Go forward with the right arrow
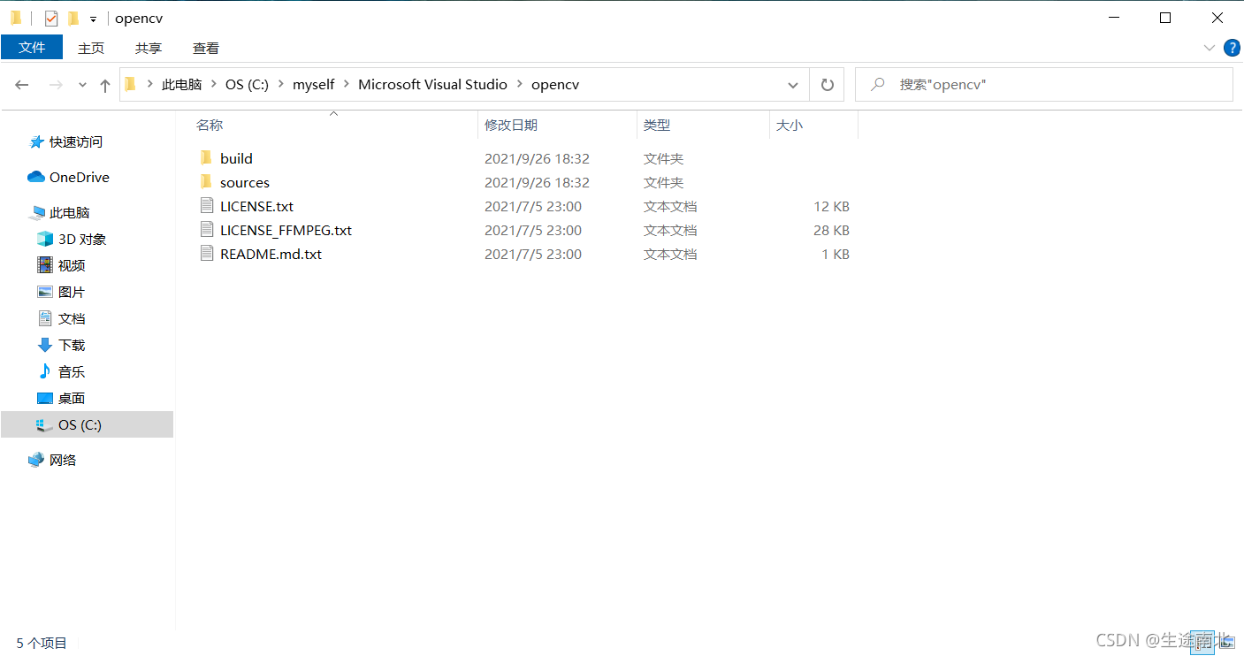 point(56,85)
